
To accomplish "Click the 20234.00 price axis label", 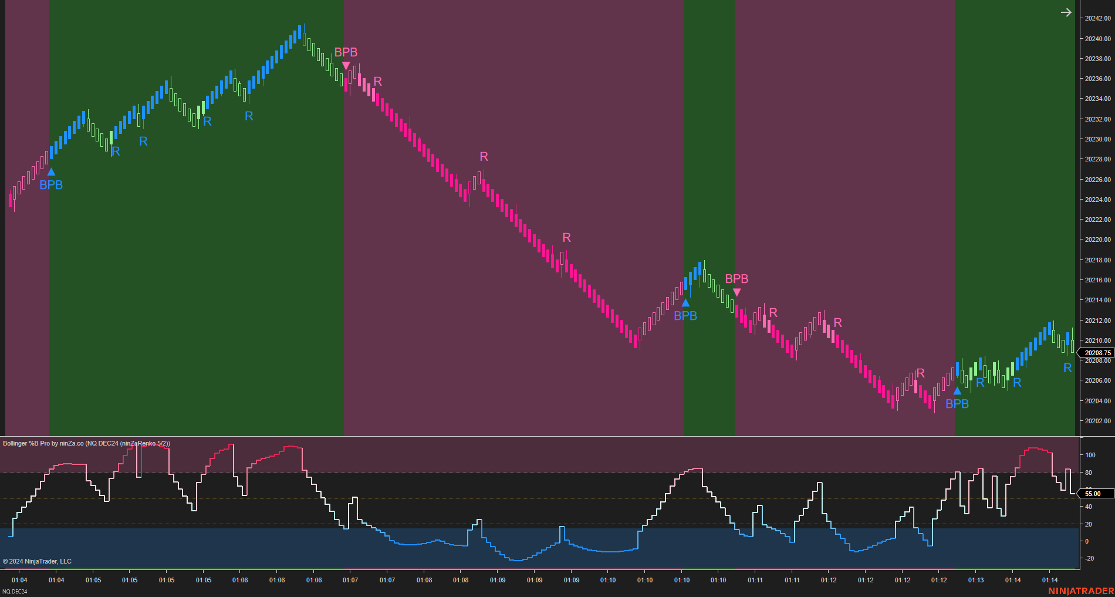I will click(1097, 99).
